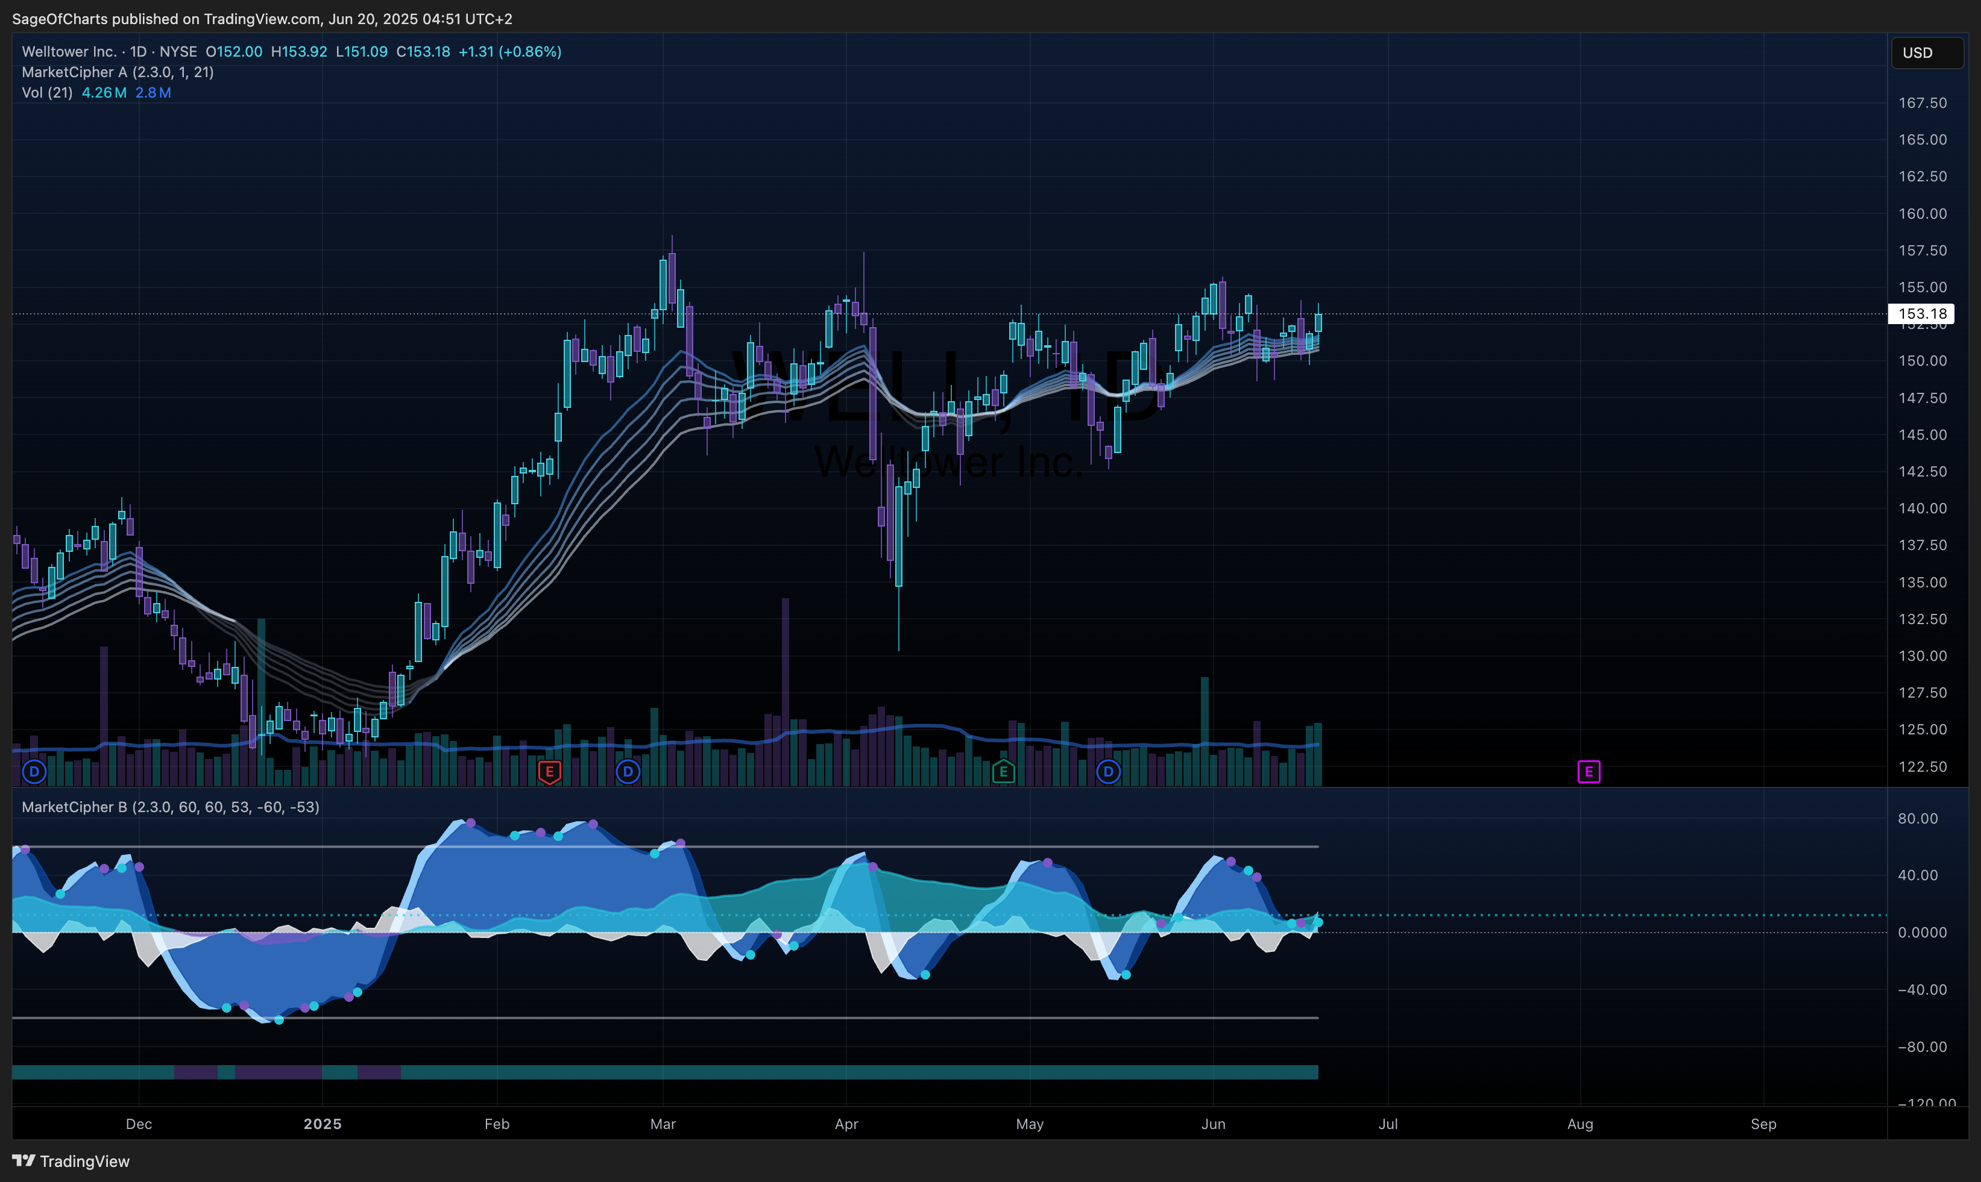Click the low value L151.09
This screenshot has height=1182, width=1981.
click(362, 52)
